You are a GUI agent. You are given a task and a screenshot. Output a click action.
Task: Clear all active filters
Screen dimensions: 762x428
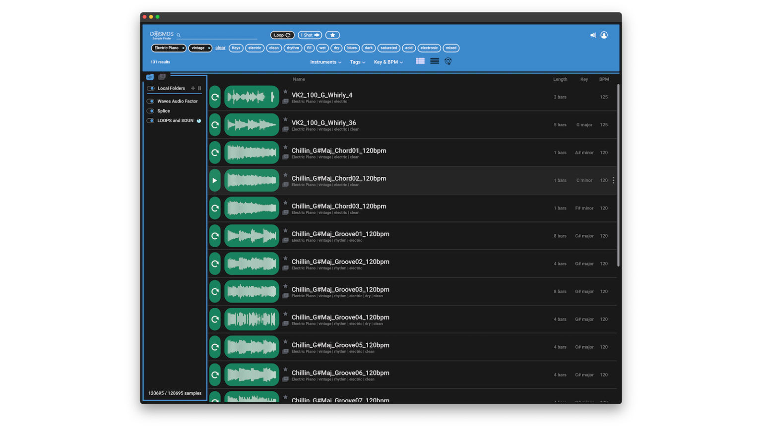(220, 48)
